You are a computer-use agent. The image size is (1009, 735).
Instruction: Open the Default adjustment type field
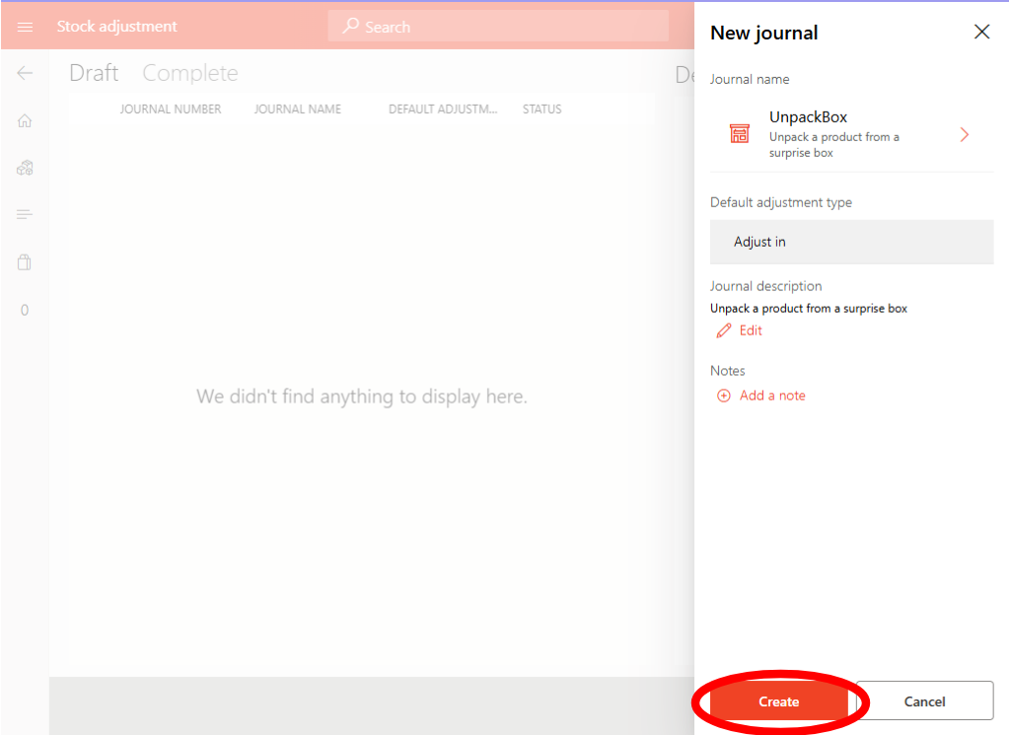851,242
